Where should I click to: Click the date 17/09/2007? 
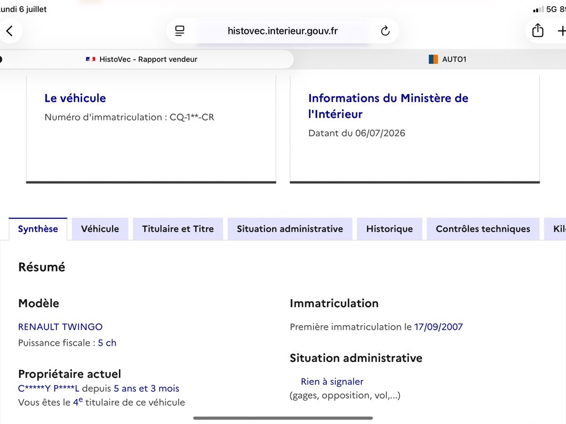439,326
